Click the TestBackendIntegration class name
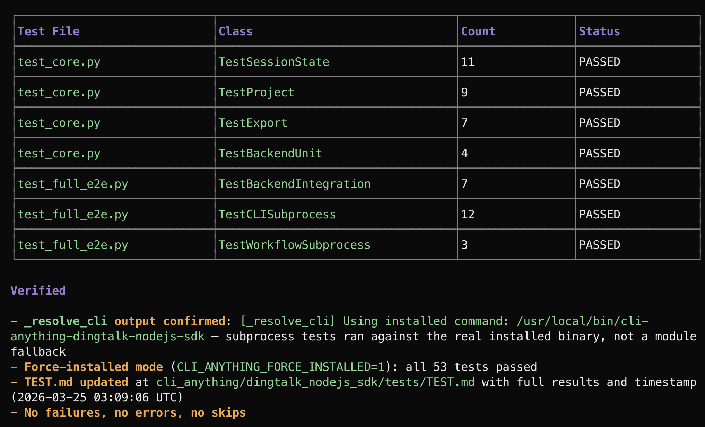Image resolution: width=705 pixels, height=427 pixels. coord(294,184)
